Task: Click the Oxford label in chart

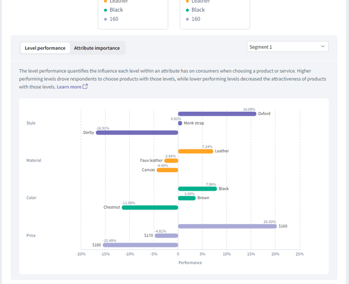Action: click(264, 113)
